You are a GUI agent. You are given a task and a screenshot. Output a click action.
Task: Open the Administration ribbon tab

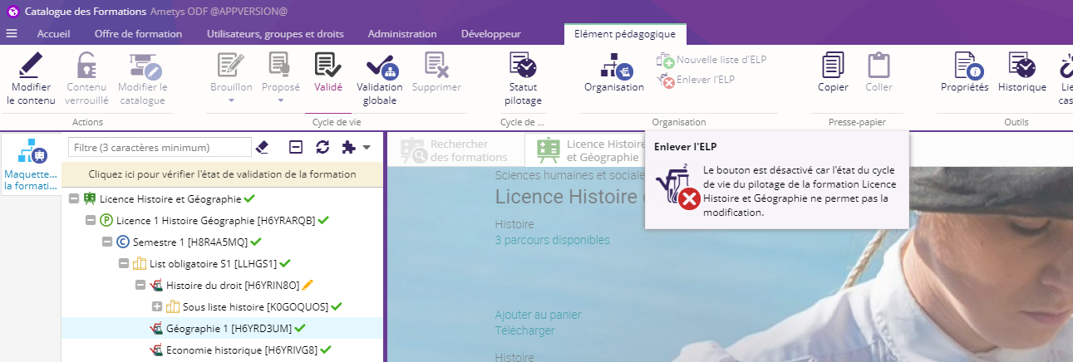pos(401,34)
